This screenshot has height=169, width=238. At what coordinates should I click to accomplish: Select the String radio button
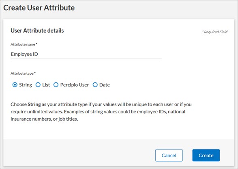[x=15, y=85]
